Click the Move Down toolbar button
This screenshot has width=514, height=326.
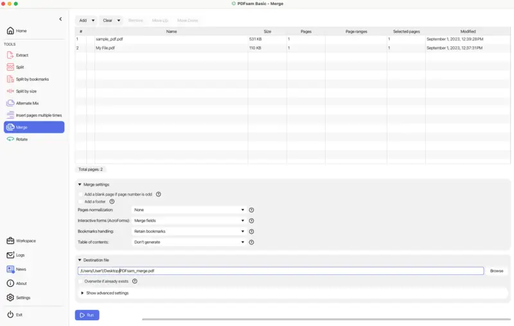188,21
